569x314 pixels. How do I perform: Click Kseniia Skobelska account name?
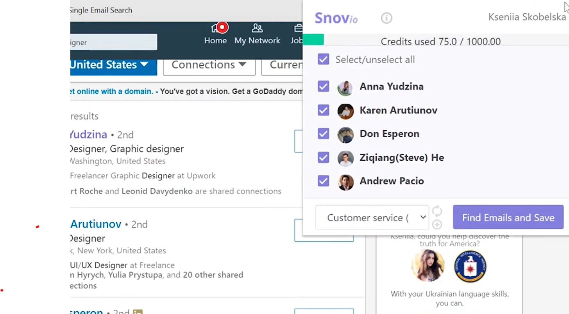click(x=527, y=17)
